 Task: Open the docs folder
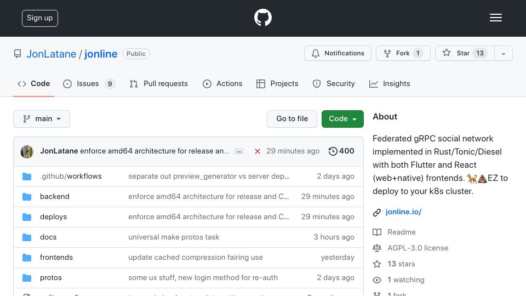48,237
